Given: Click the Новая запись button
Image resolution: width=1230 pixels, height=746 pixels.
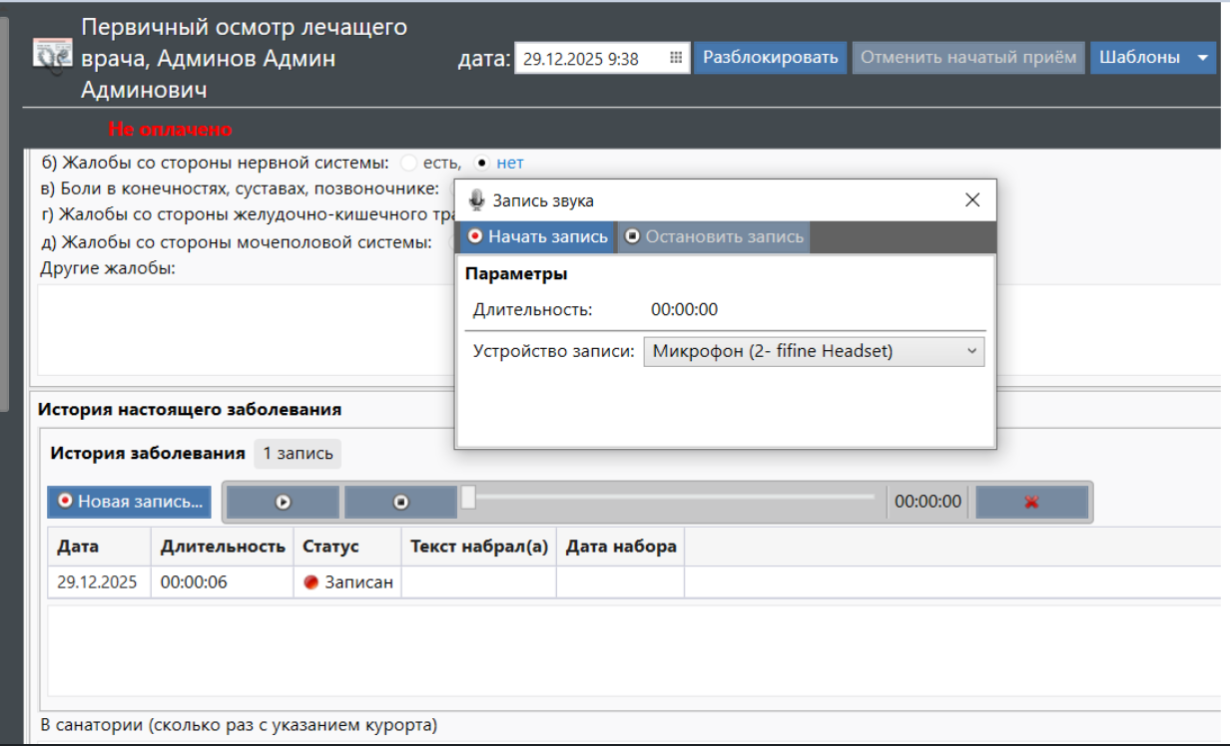Looking at the screenshot, I should click(130, 502).
